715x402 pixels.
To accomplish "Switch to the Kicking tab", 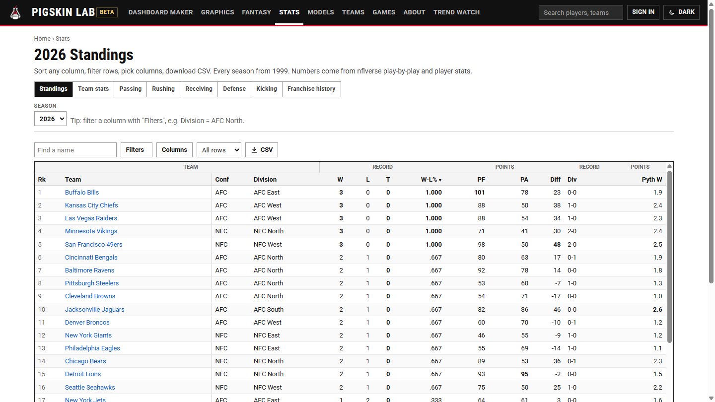I will point(267,89).
